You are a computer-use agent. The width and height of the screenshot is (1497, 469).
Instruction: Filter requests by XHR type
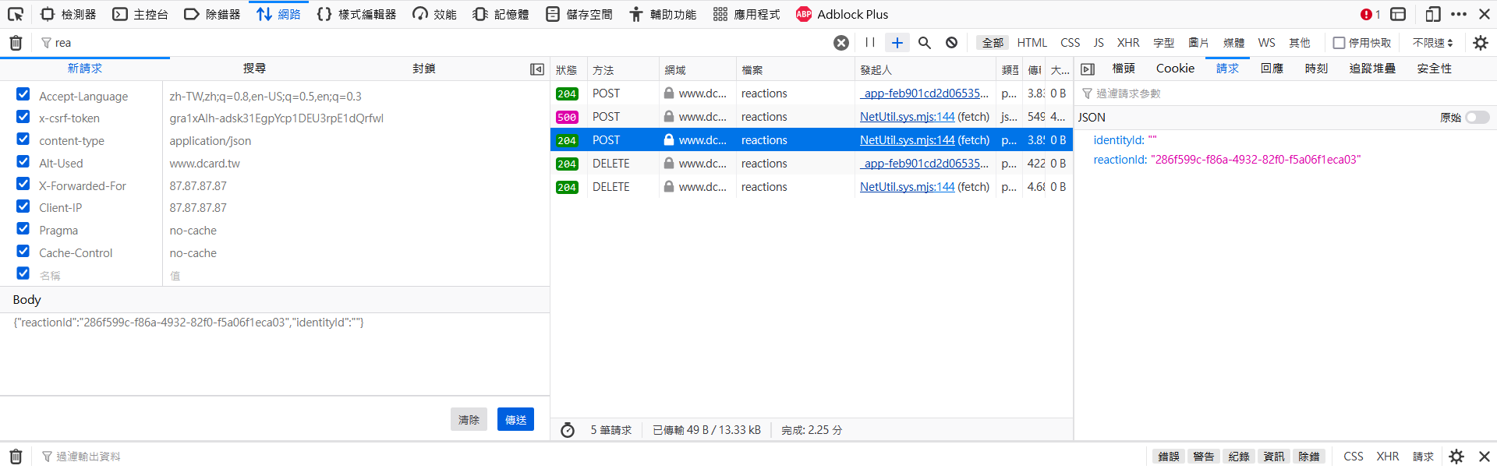1128,43
